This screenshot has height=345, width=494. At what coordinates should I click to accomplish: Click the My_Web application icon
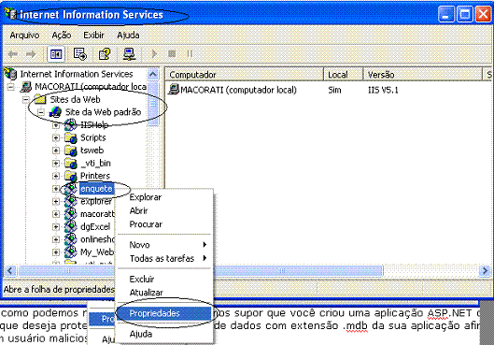pos(71,252)
